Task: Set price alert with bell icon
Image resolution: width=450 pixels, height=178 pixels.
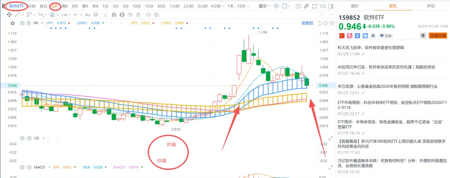Action: click(x=423, y=36)
